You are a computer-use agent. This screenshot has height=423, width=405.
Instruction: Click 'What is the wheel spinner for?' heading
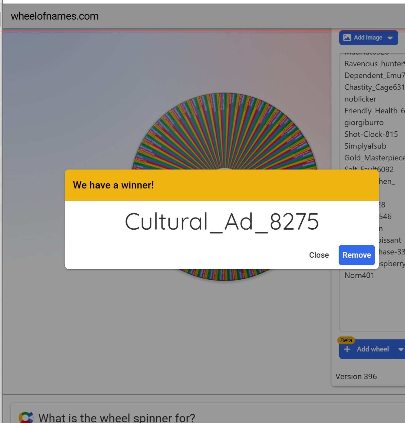click(117, 418)
